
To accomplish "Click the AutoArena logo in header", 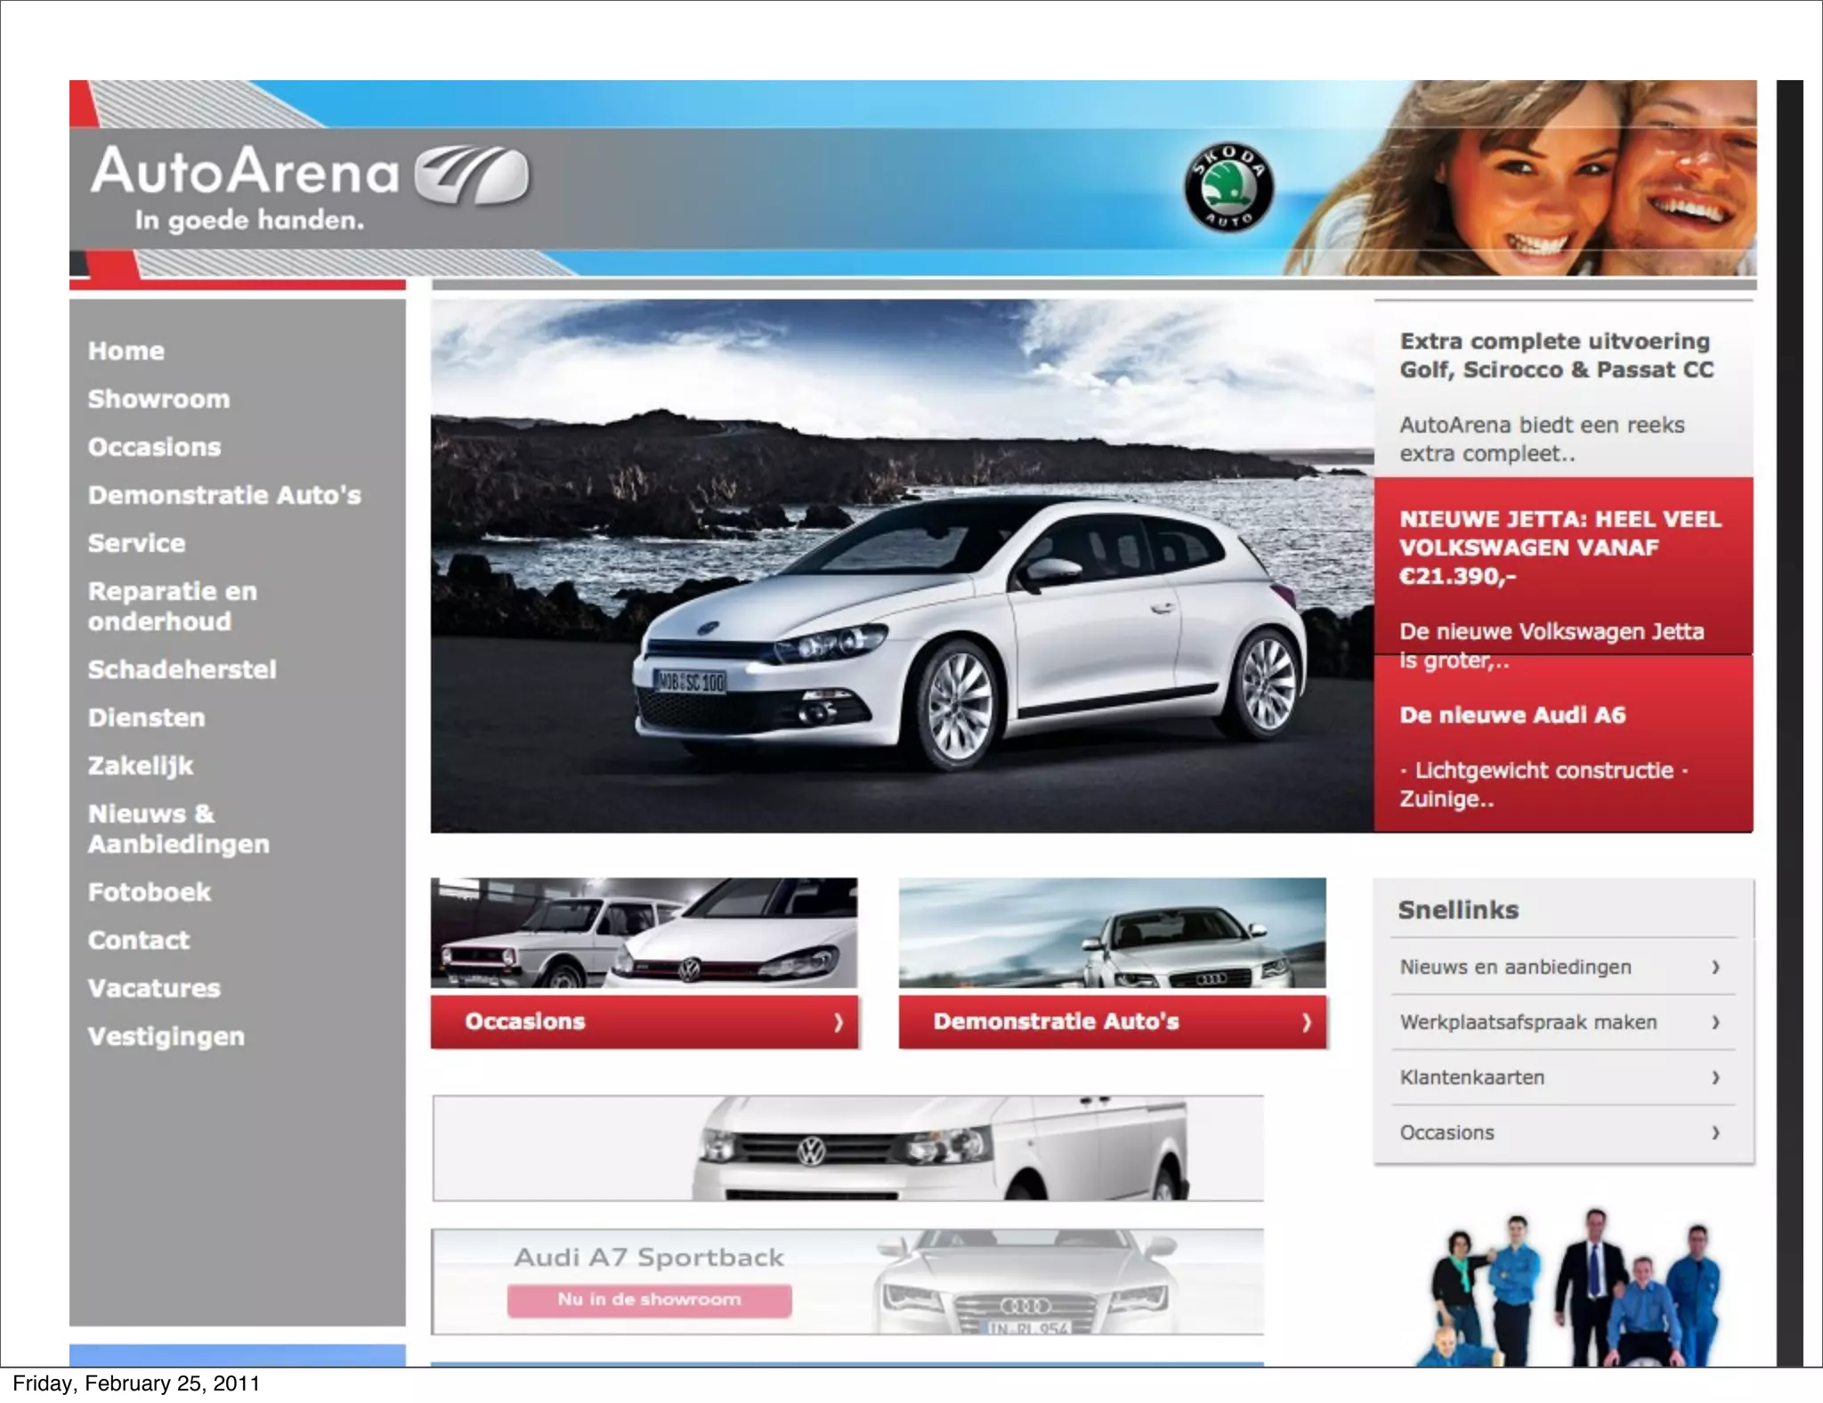I will pos(310,184).
